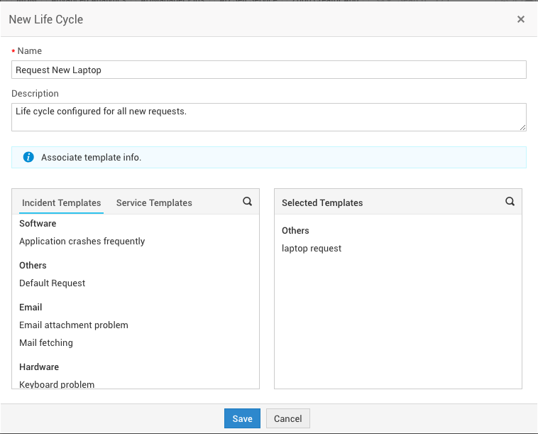Click the info icon beside Associate template
Screen dimensions: 538x434
[x=28, y=157]
